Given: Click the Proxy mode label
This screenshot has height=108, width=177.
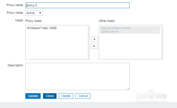Looking at the screenshot, I should (x=15, y=13).
